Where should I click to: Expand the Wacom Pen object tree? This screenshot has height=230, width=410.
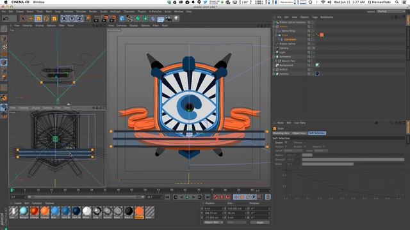pyautogui.click(x=276, y=61)
